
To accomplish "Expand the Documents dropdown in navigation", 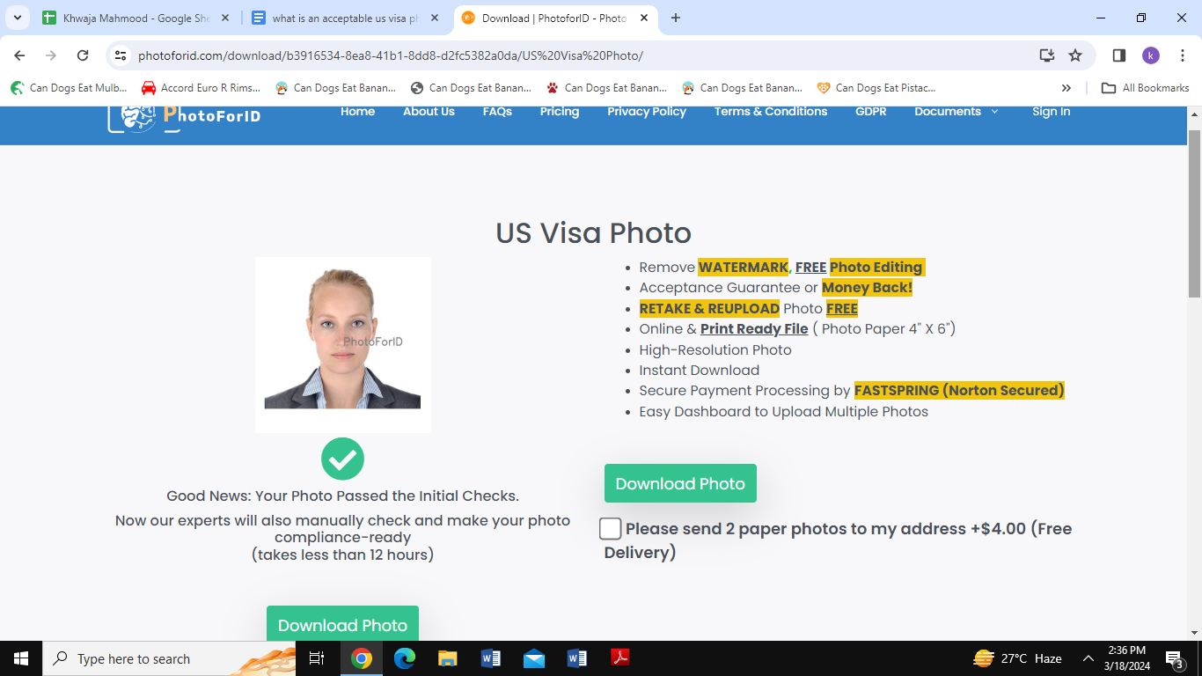I will (x=956, y=112).
